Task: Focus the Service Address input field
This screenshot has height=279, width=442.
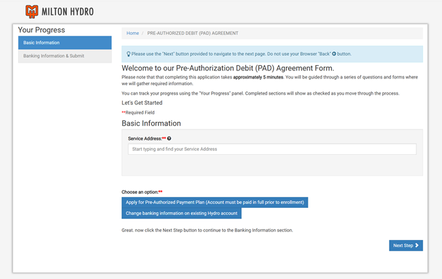Action: click(272, 149)
